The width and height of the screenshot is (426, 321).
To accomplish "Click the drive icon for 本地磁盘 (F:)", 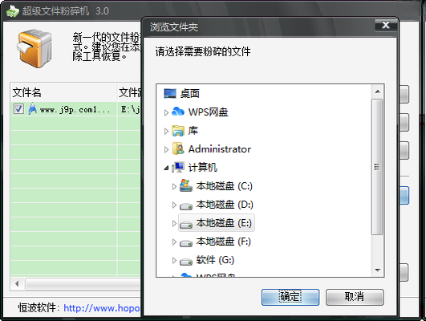I will click(x=186, y=243).
